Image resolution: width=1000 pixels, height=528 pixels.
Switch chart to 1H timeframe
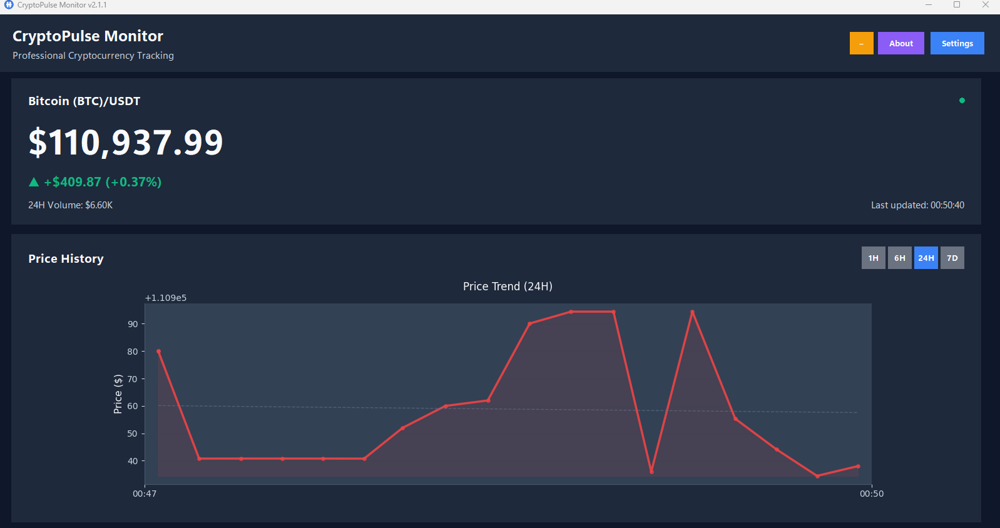coord(874,258)
